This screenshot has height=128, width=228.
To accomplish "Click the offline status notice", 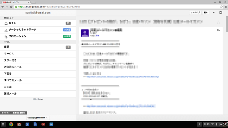I will click(14, 113).
